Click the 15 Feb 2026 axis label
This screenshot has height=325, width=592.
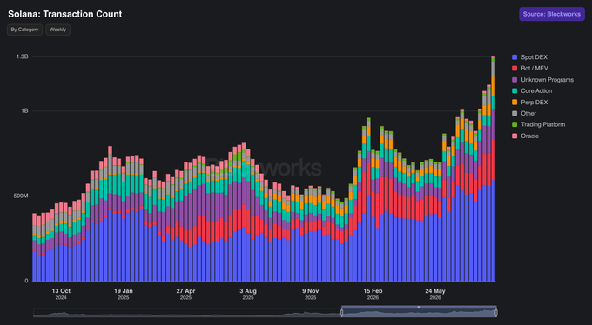coord(373,294)
